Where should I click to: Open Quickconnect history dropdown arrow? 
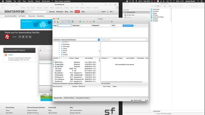click(x=135, y=26)
